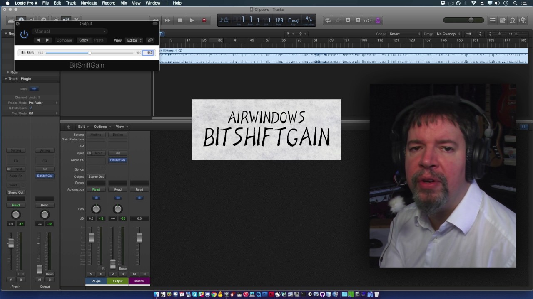Stop playback
The image size is (533, 299).
coord(179,20)
